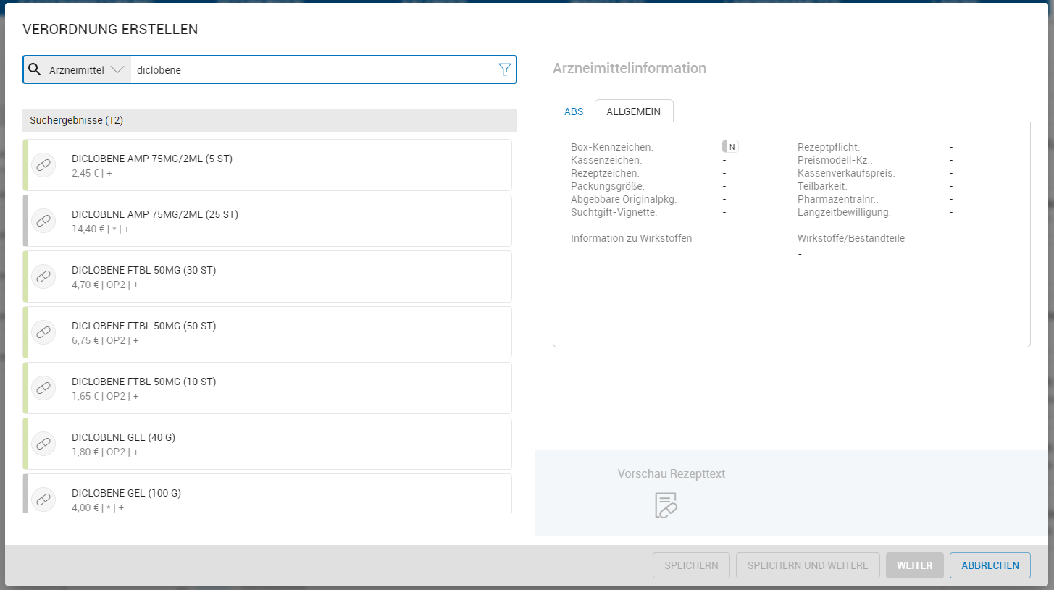This screenshot has width=1054, height=590.
Task: Open the filter funnel icon
Action: [x=504, y=69]
